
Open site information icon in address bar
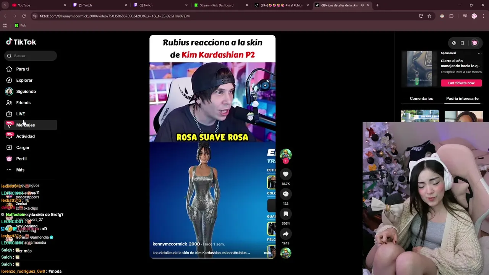pos(35,16)
